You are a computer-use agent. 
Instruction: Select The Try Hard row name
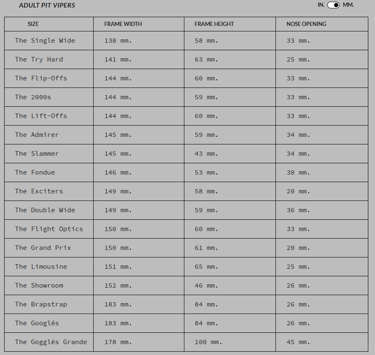39,59
